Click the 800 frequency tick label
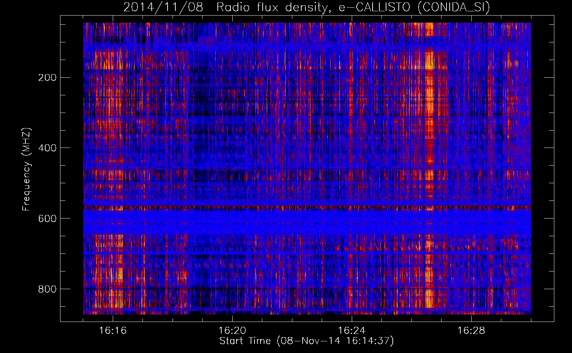 point(47,289)
